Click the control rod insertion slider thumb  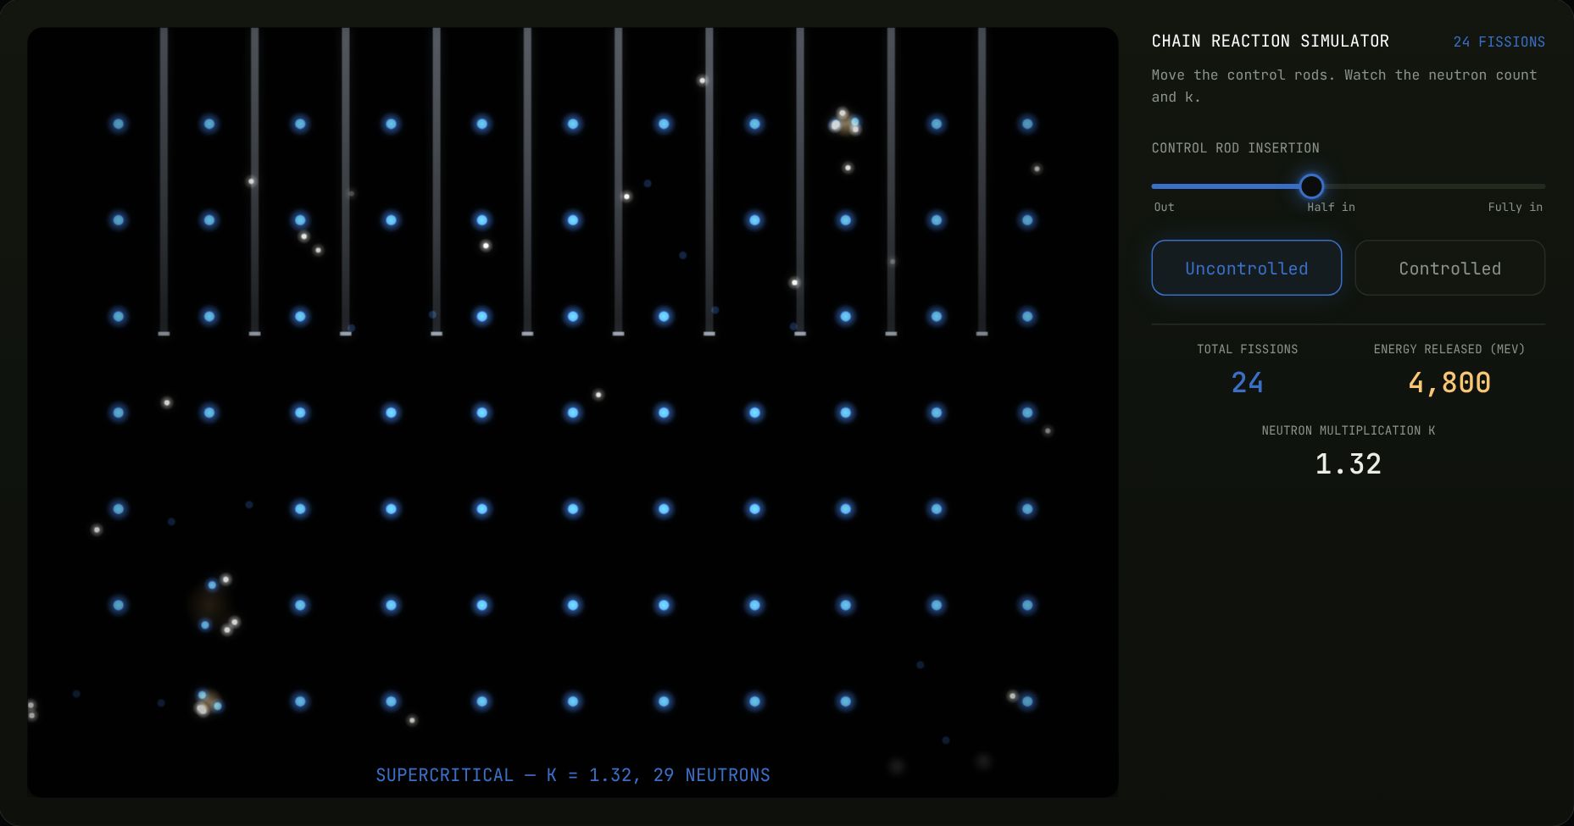point(1311,186)
